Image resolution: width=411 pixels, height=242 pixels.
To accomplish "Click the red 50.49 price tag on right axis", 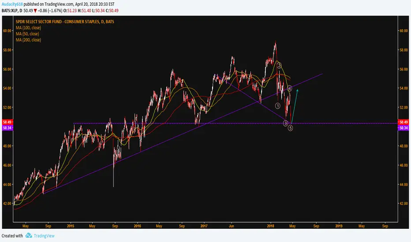I will coord(404,122).
